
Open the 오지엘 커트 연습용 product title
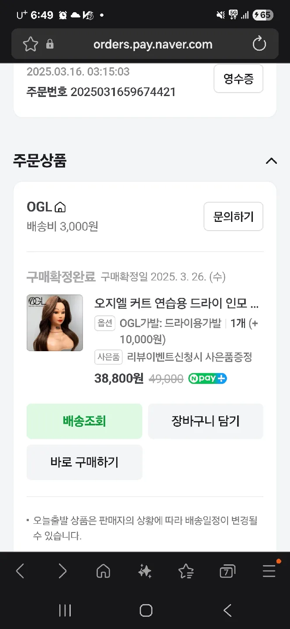coord(176,303)
